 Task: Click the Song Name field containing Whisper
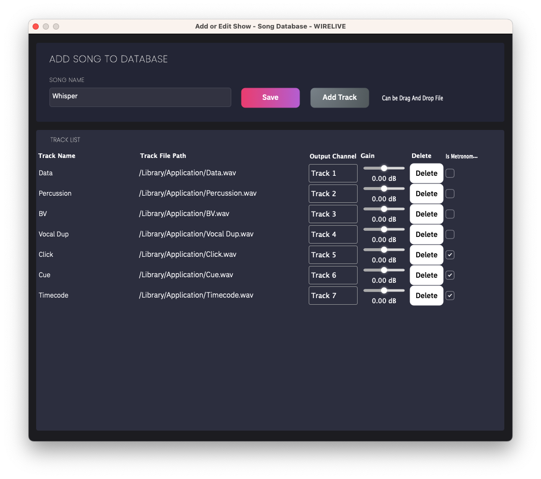140,97
